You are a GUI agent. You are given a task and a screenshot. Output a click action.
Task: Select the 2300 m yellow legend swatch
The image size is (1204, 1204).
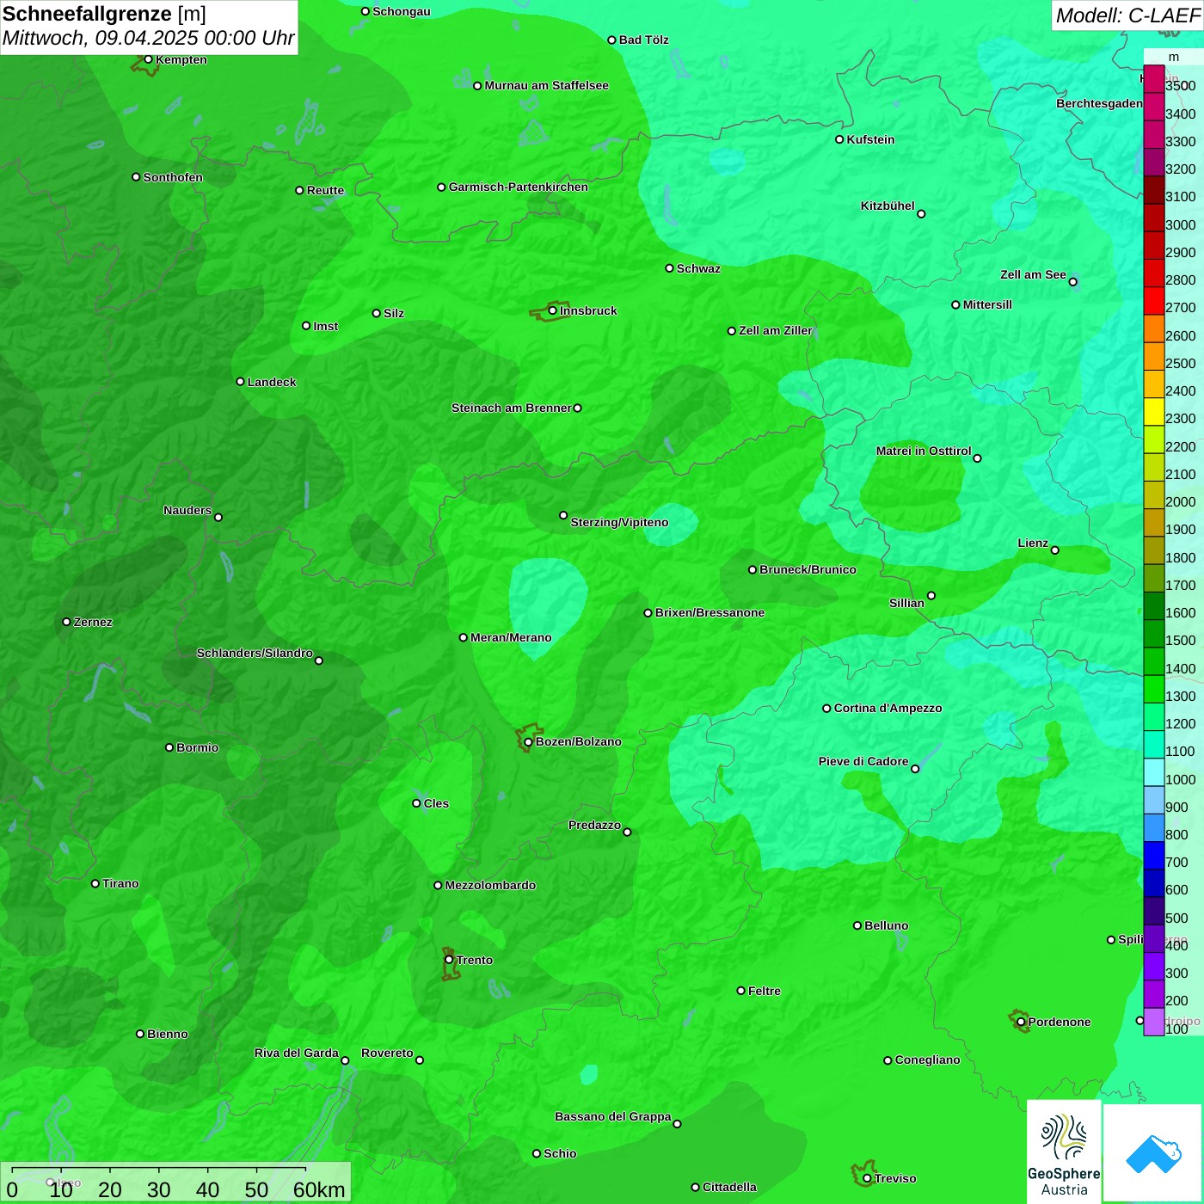click(1154, 412)
